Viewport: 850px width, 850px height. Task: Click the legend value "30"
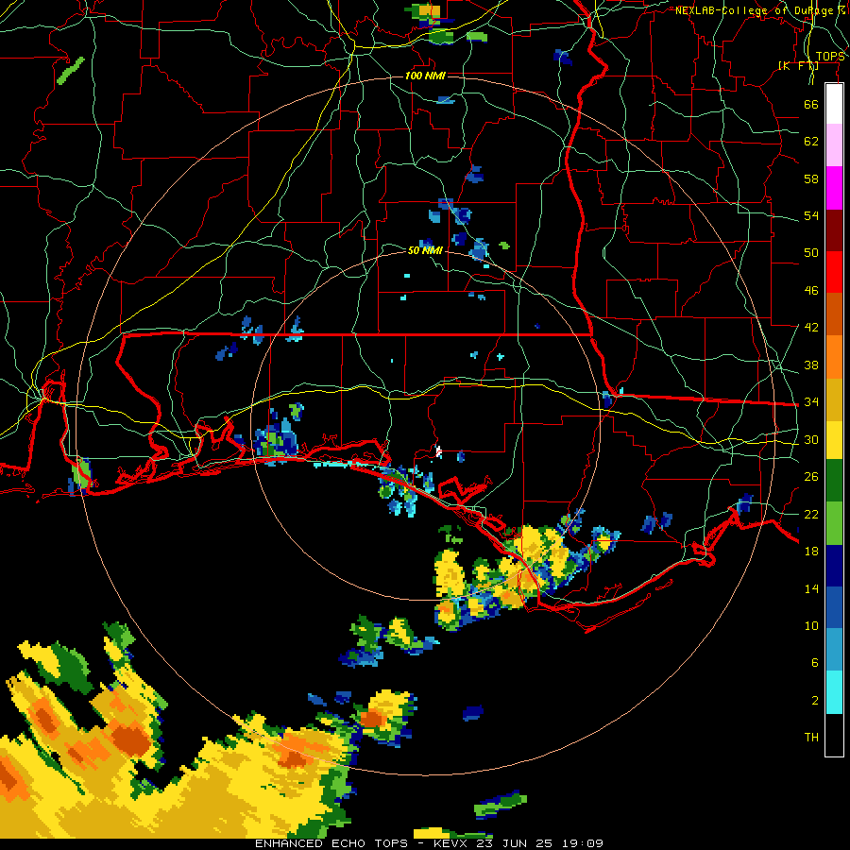(x=811, y=439)
